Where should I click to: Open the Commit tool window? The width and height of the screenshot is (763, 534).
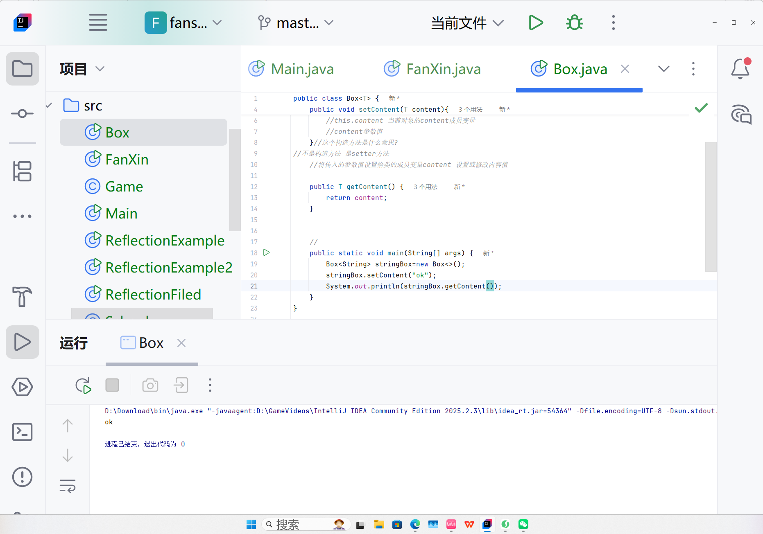(23, 113)
